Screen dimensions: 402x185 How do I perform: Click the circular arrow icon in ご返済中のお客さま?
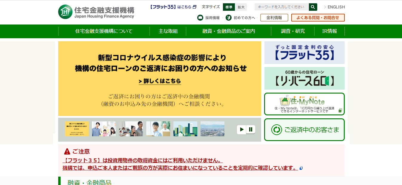coord(277,129)
